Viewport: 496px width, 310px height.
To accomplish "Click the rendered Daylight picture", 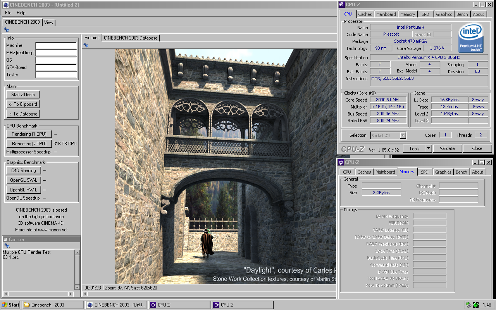I will click(226, 167).
